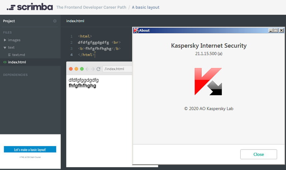Image resolution: width=286 pixels, height=170 pixels.
Task: Close the About window with X
Action: pos(281,30)
